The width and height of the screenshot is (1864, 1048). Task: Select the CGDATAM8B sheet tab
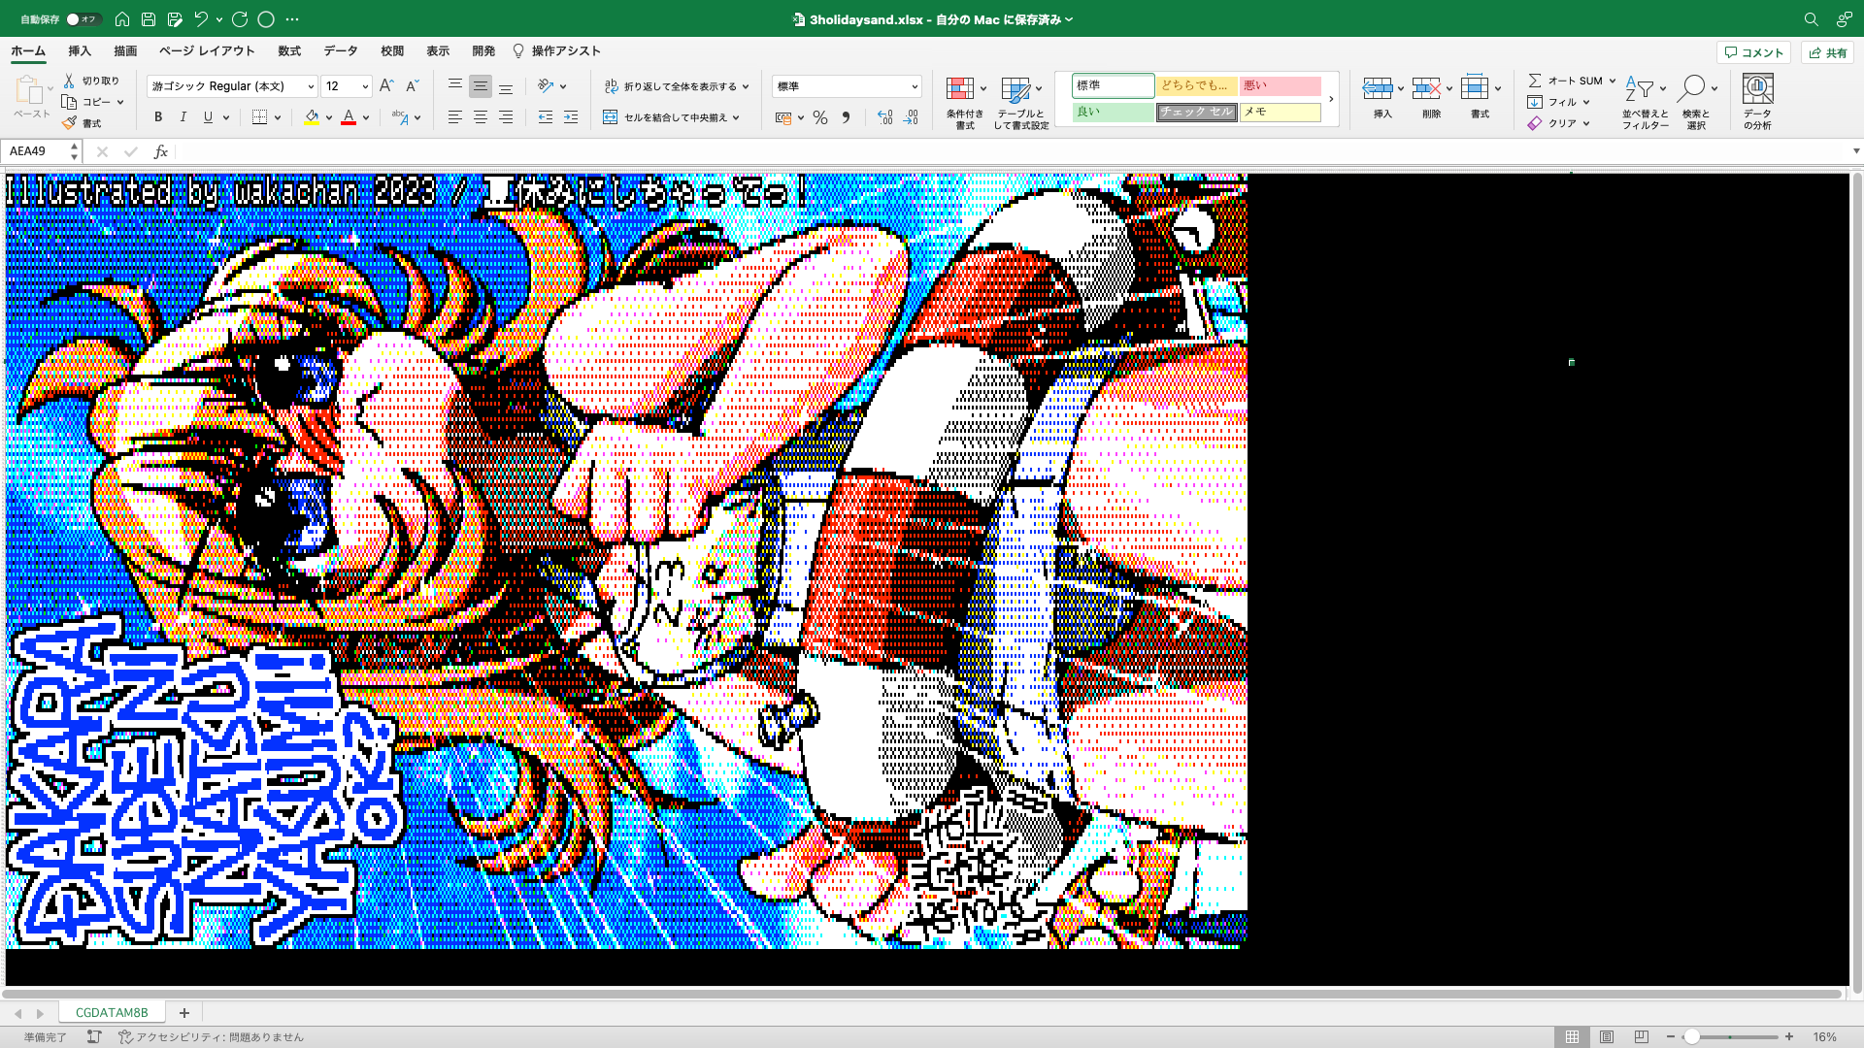(x=112, y=1012)
